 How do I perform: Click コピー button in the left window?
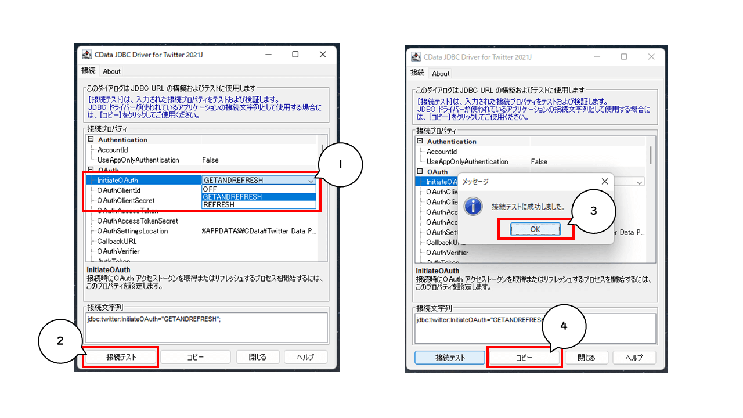click(x=196, y=357)
